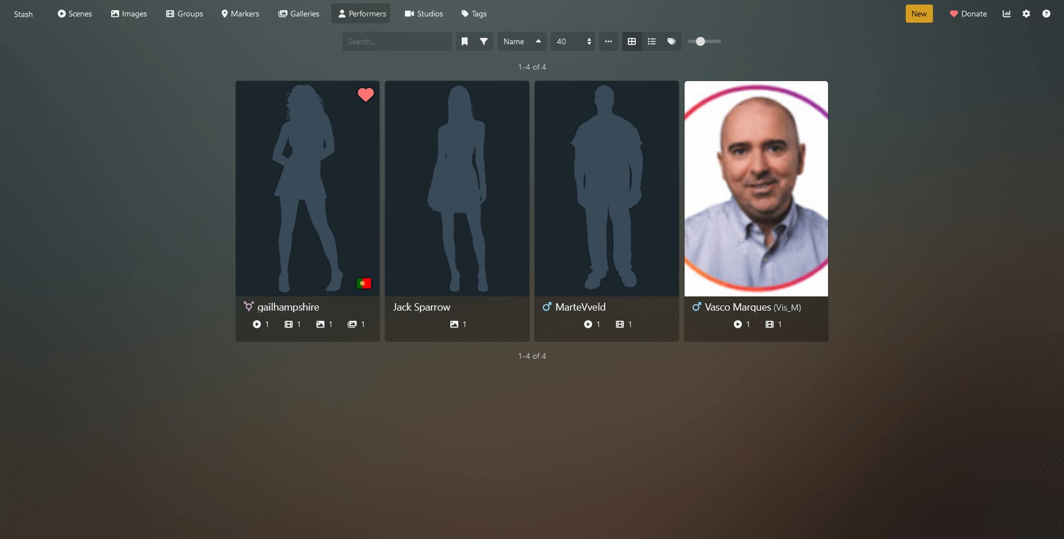
Task: Click Vasco Marques male gender icon
Action: [696, 307]
